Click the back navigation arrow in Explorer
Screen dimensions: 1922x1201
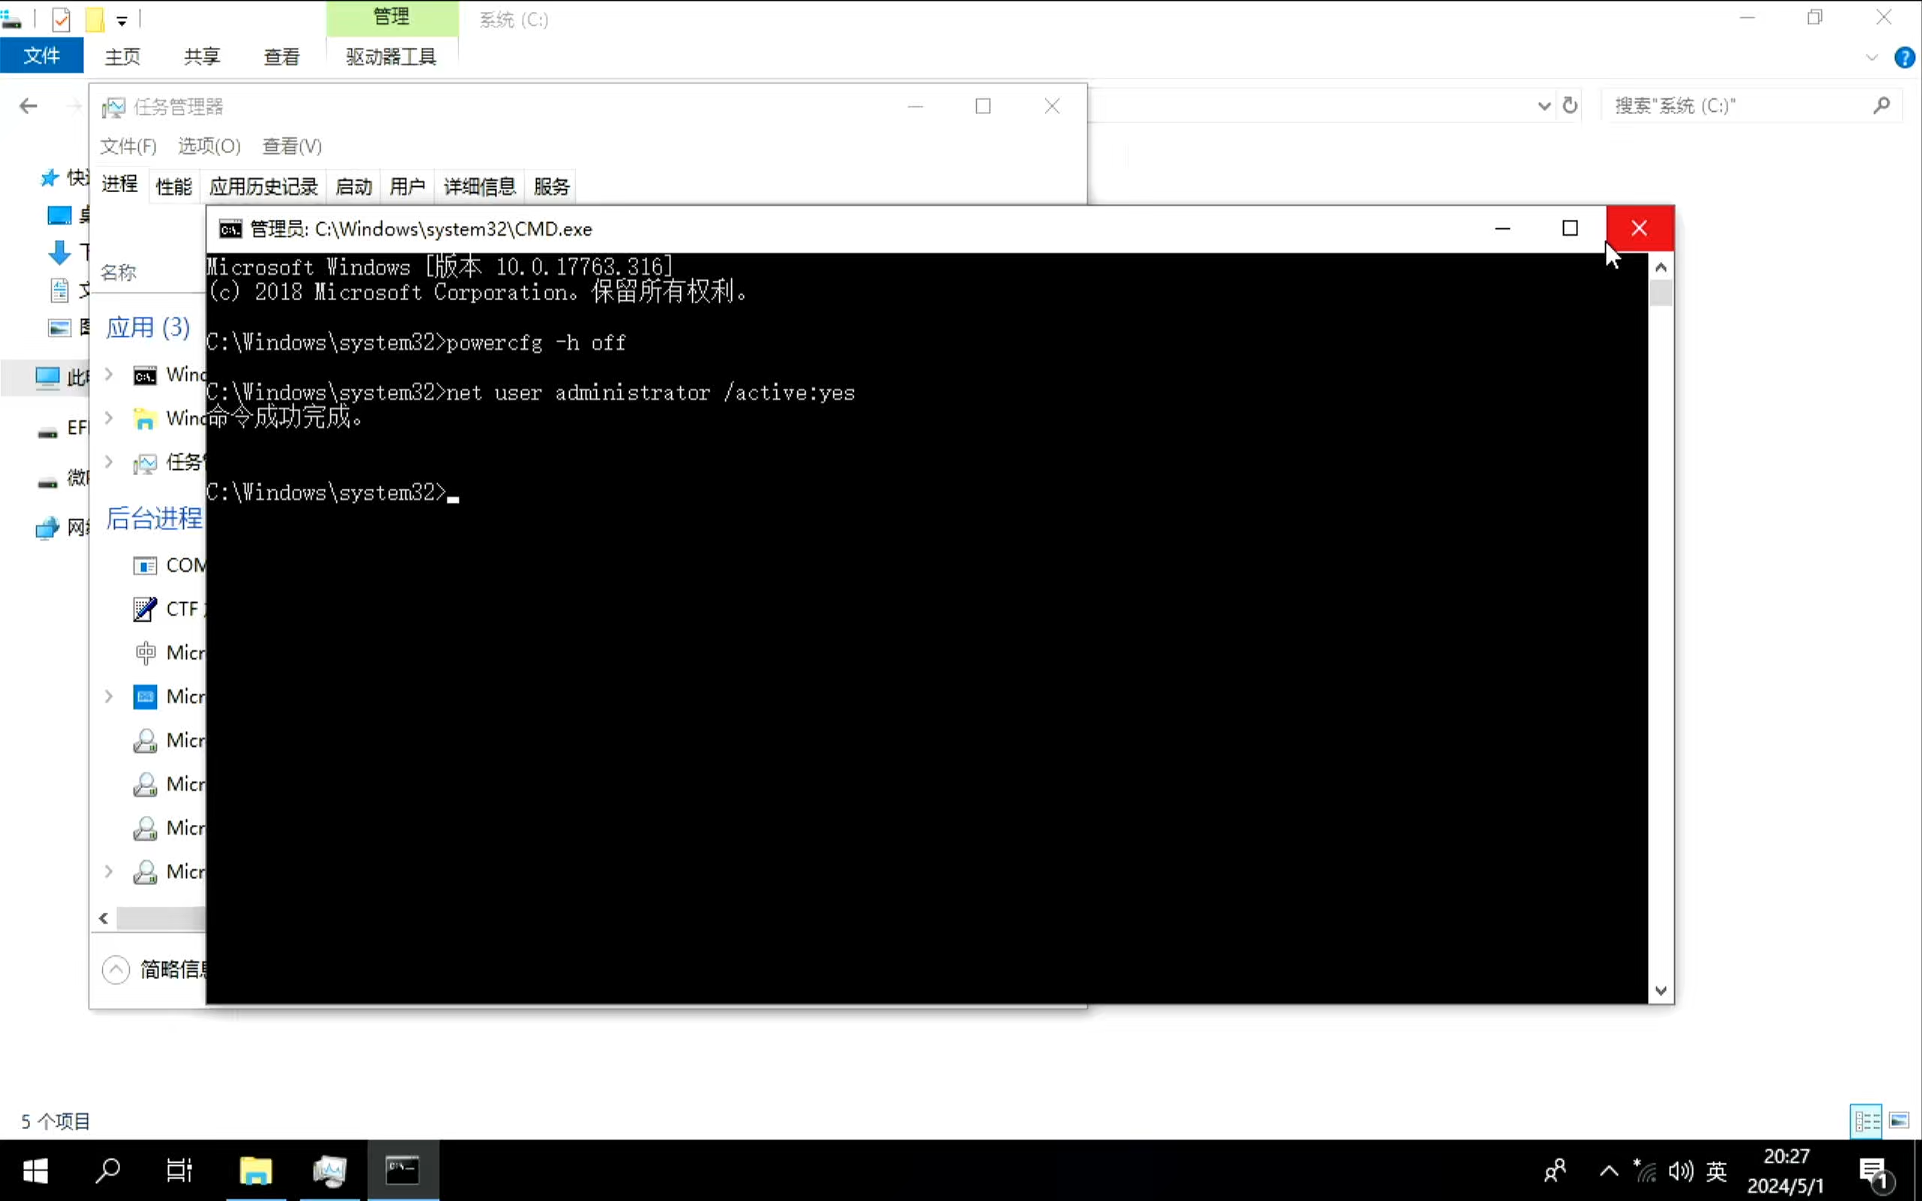pyautogui.click(x=28, y=105)
